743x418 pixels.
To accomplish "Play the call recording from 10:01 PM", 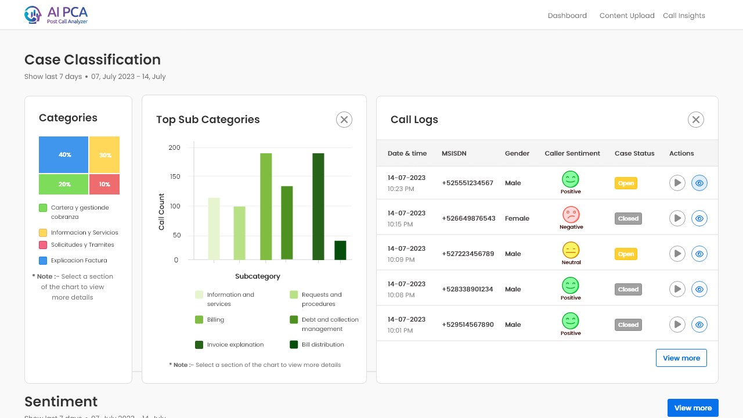I will pos(677,325).
